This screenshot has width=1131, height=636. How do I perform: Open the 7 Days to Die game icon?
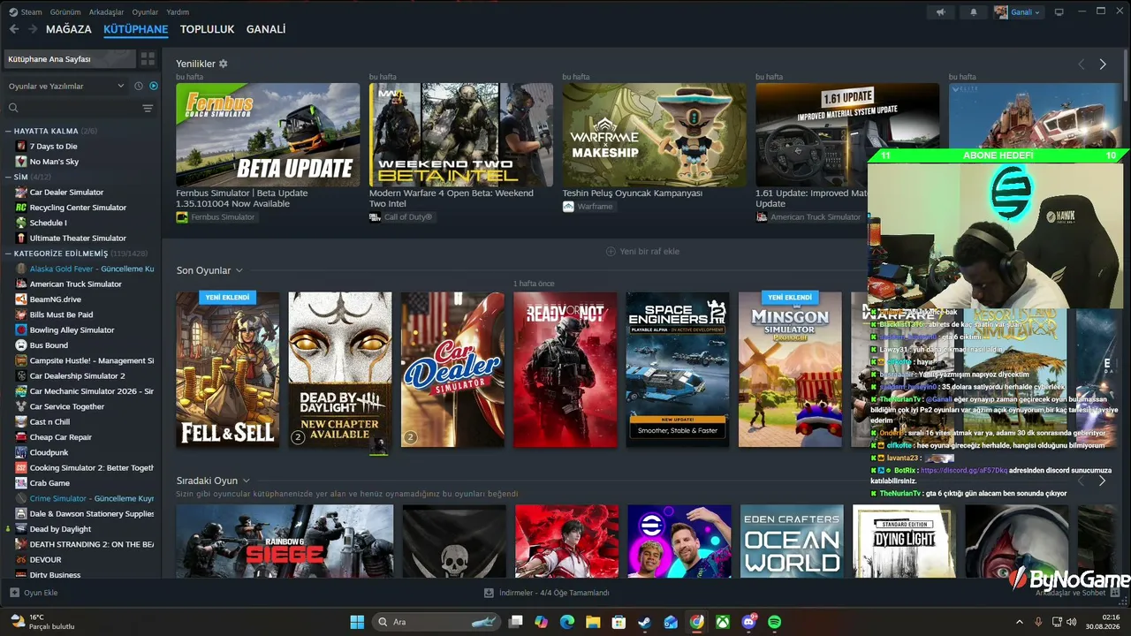21,146
